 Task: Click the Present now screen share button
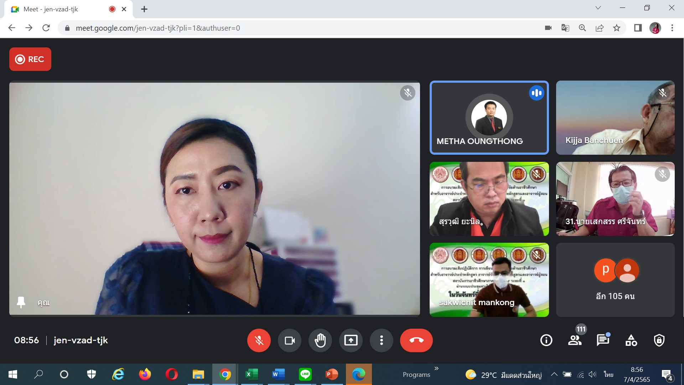[351, 340]
